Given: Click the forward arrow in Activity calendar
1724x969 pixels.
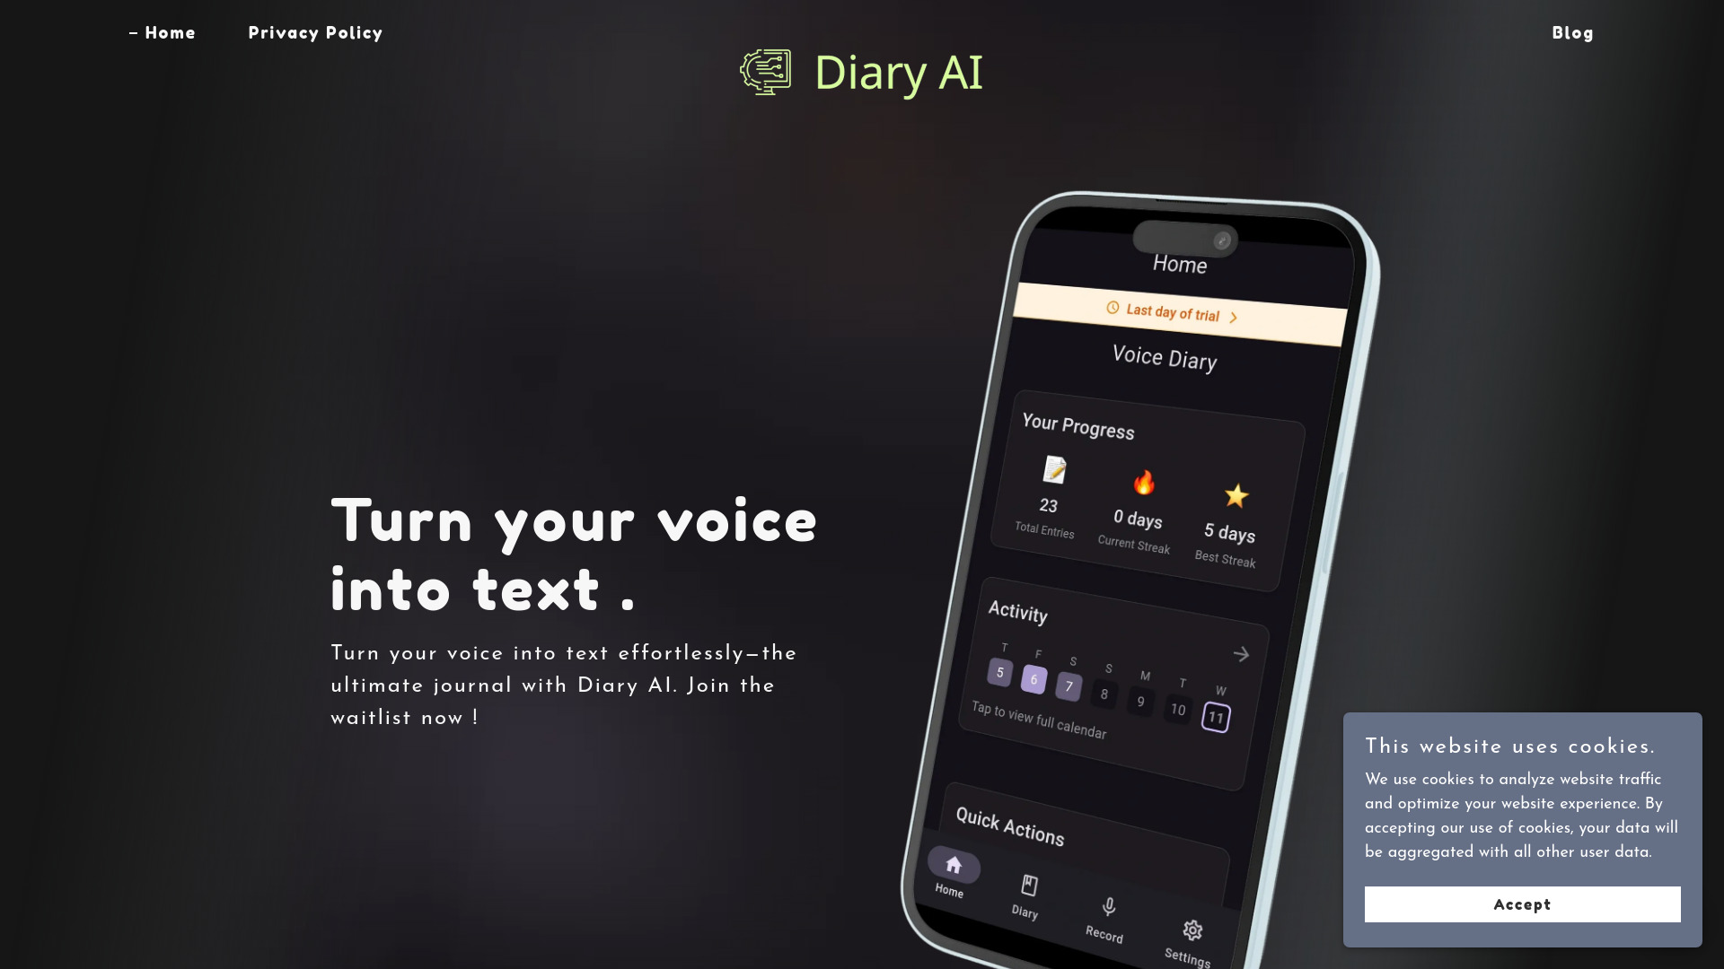Looking at the screenshot, I should [1240, 654].
